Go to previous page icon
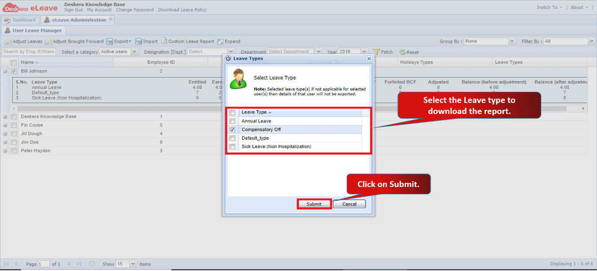Screen dimensions: 597x271 click(16, 264)
